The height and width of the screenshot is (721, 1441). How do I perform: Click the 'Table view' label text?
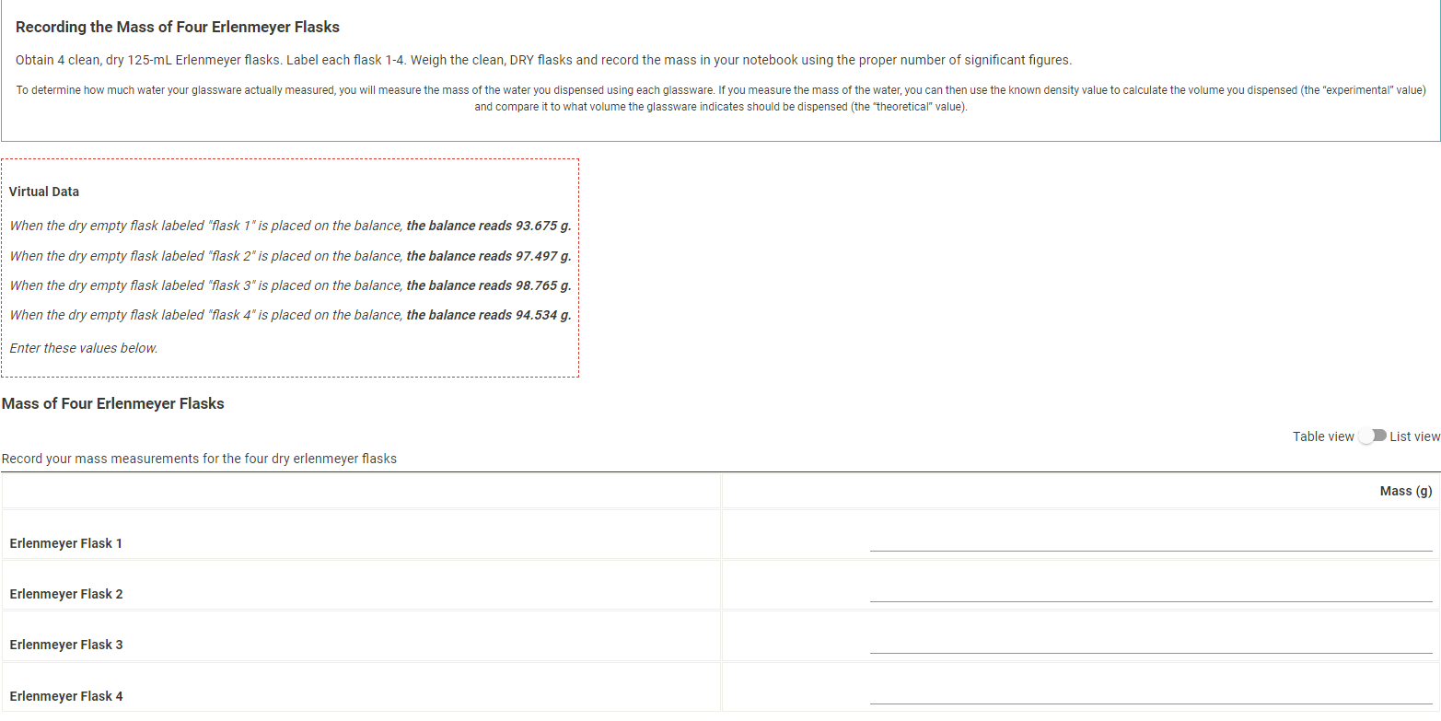(x=1322, y=436)
